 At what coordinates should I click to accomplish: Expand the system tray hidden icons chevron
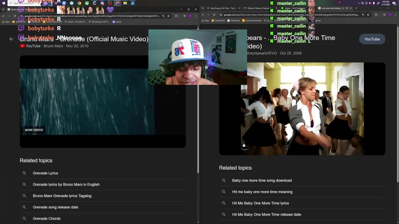[x=359, y=3]
